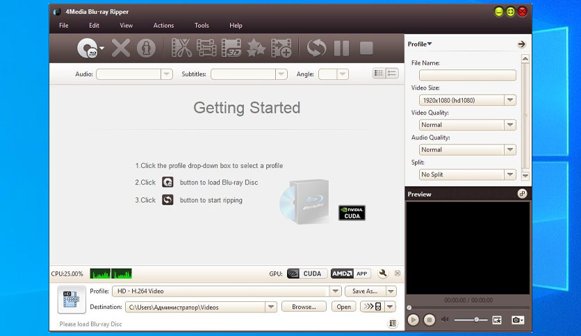581x336 pixels.
Task: Click the File Name input field
Action: [x=468, y=75]
